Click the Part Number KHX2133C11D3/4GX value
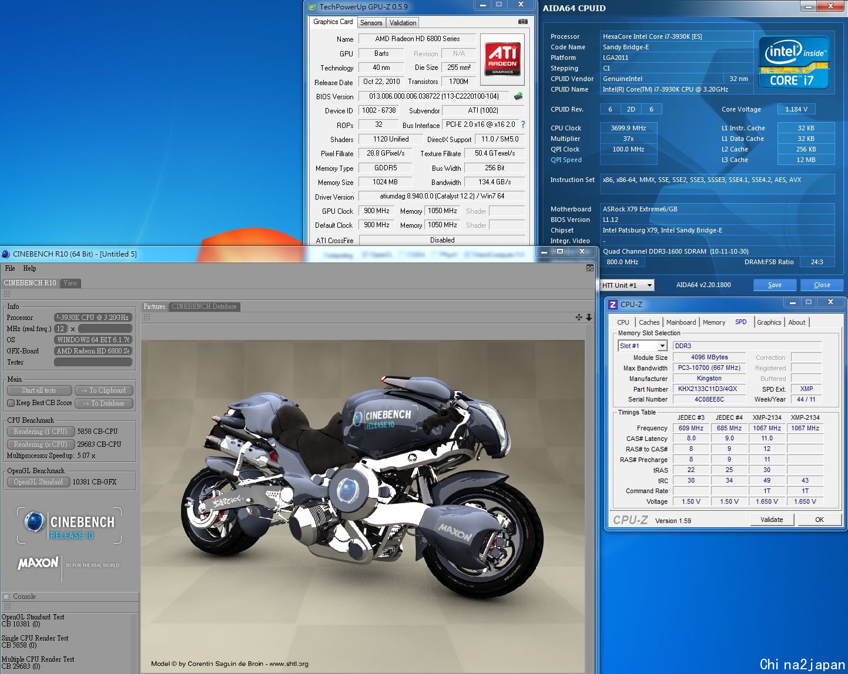Image resolution: width=848 pixels, height=674 pixels. tap(709, 389)
